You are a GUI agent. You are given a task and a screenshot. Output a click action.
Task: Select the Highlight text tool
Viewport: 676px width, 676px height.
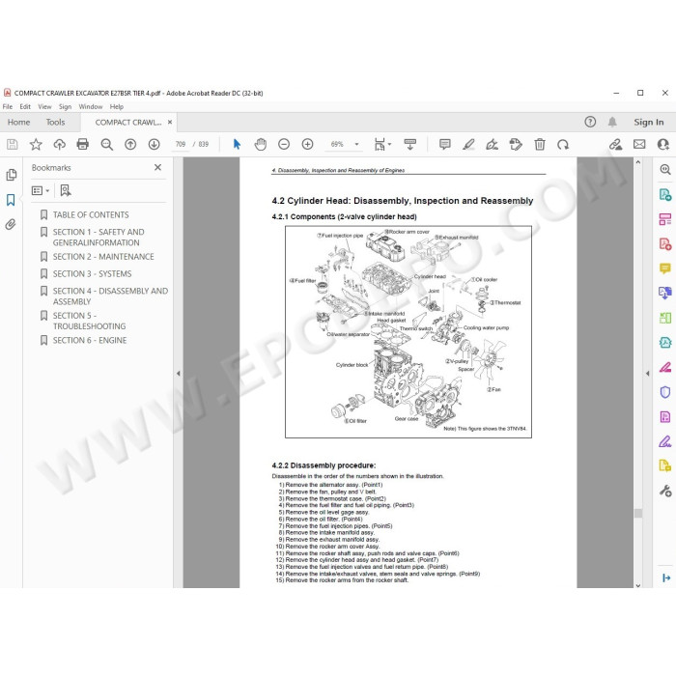click(468, 145)
